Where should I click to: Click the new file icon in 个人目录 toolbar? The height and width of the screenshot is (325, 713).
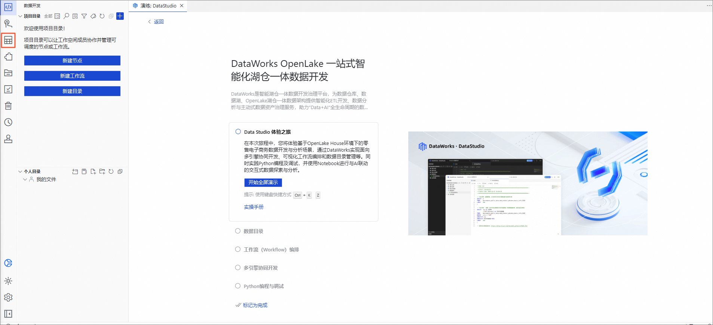(93, 171)
